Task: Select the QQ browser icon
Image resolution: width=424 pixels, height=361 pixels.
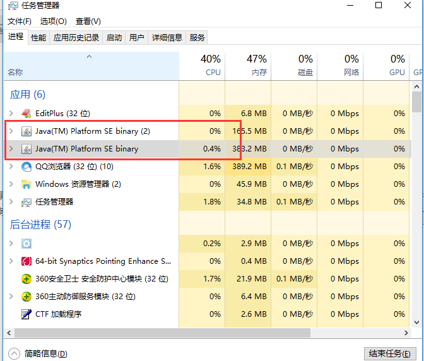Action: 26,167
